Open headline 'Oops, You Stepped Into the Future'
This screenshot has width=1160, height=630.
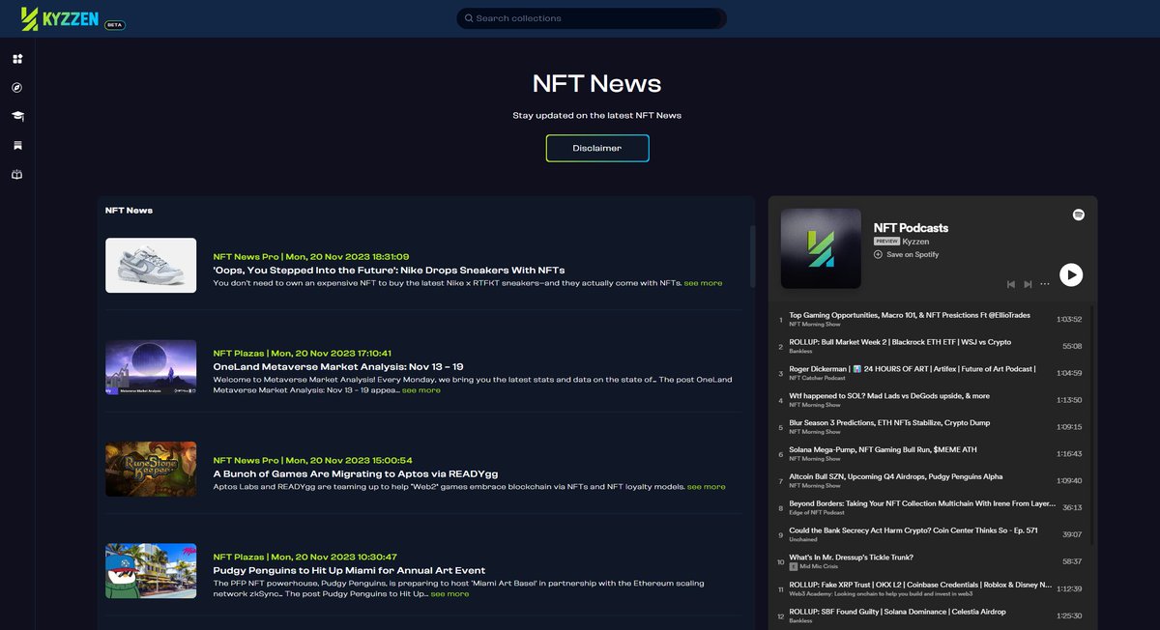tap(389, 270)
